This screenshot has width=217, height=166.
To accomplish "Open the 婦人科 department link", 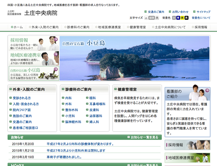I will 94,122.
